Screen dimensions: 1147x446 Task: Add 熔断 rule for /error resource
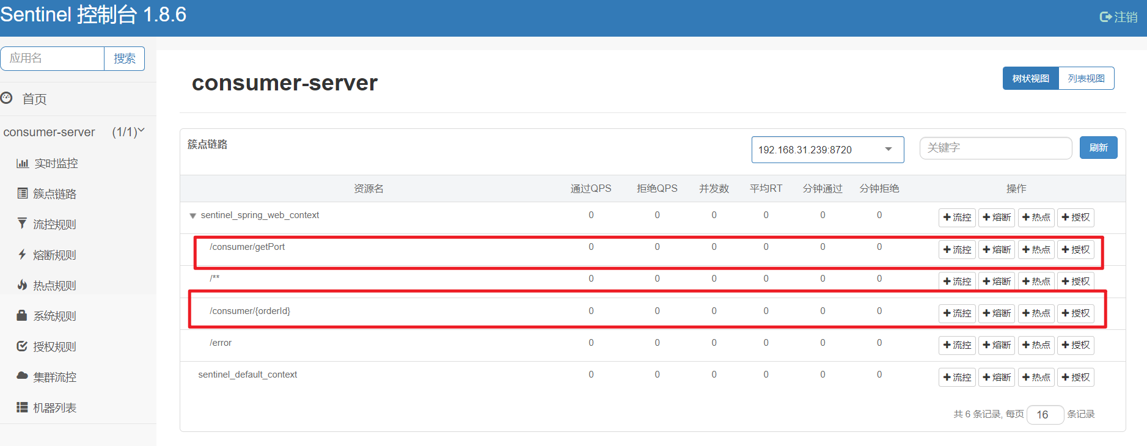(997, 345)
